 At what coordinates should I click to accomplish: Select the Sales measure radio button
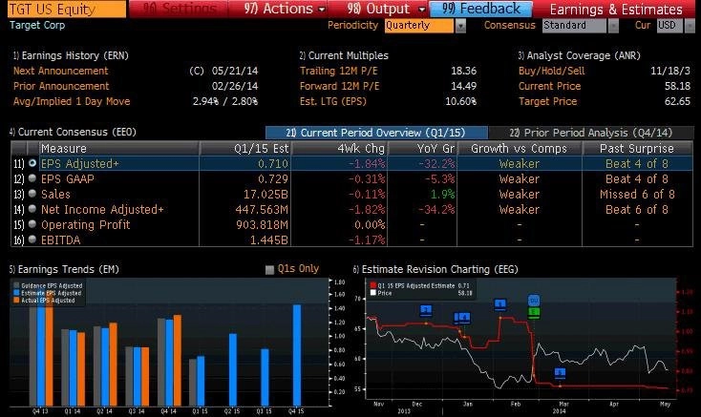pyautogui.click(x=32, y=194)
